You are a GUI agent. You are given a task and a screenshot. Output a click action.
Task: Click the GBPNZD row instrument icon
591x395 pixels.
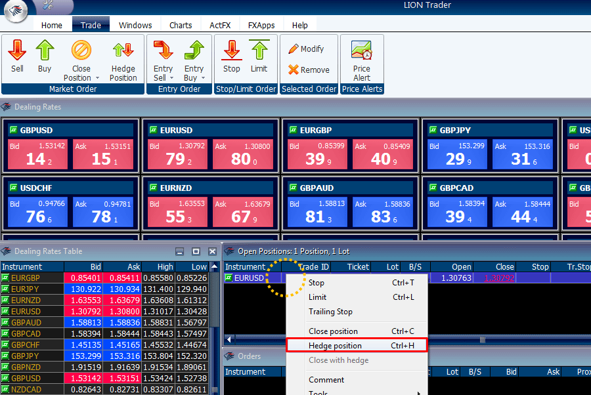pos(5,367)
